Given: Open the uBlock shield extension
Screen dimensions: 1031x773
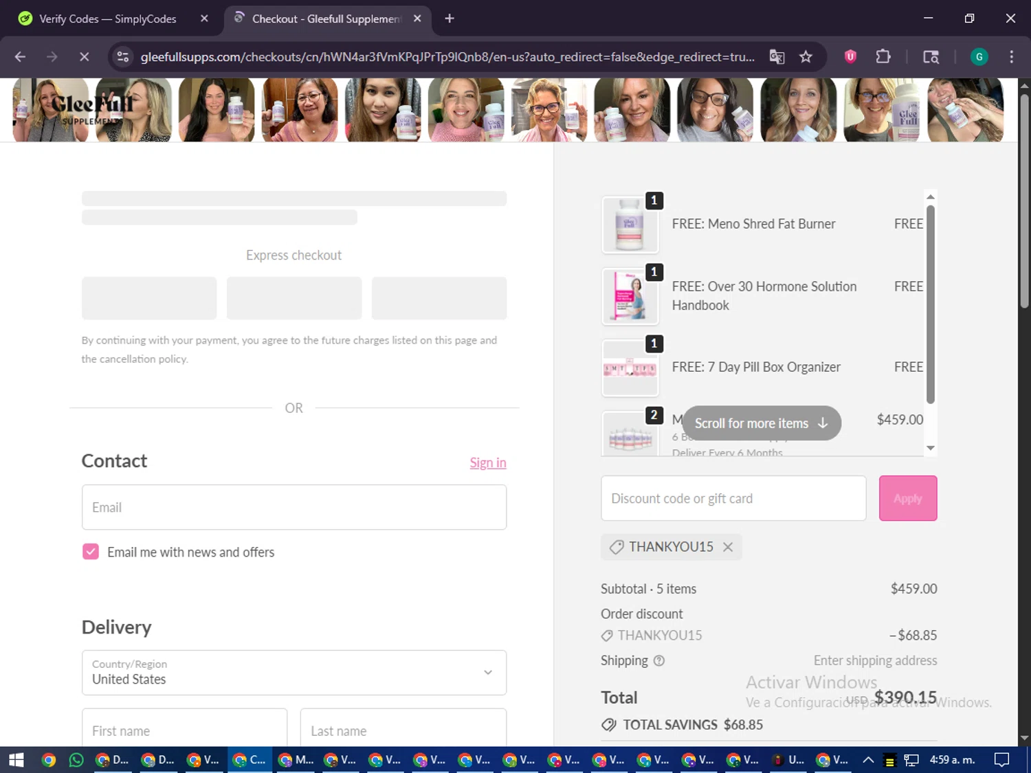Looking at the screenshot, I should click(850, 57).
